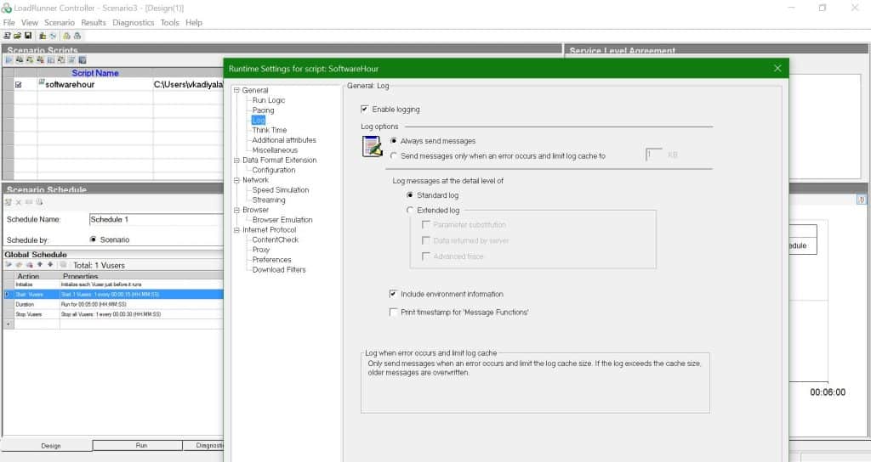Select Run Logic in settings tree
Viewport: 871px width, 462px height.
pyautogui.click(x=269, y=100)
